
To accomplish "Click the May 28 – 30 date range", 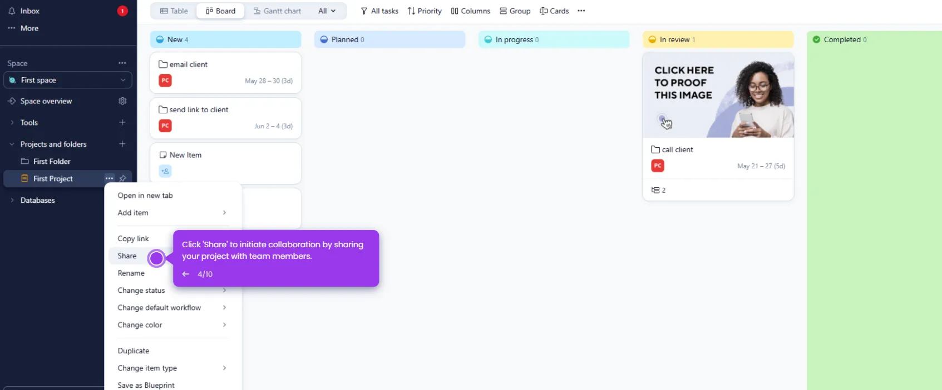I will tap(269, 81).
